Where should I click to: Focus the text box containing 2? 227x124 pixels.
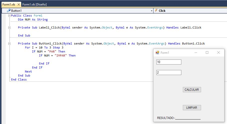(169, 72)
